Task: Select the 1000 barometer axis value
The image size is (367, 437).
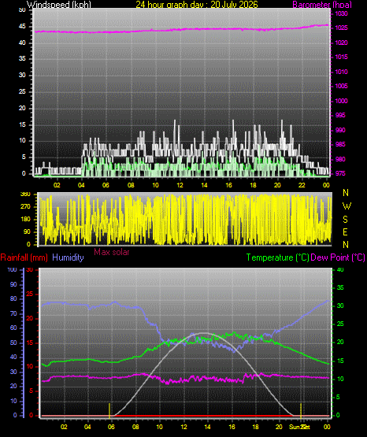Action: (x=341, y=101)
